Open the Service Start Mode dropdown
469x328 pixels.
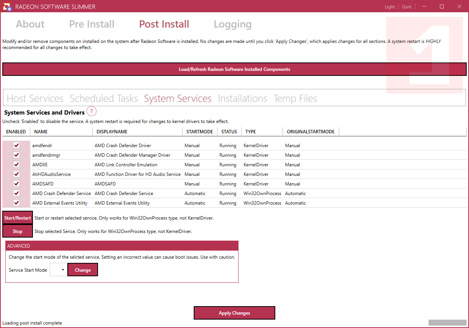click(x=58, y=270)
